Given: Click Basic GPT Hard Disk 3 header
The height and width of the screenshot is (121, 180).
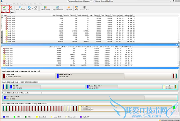Looking at the screenshot, I should pos(25,104).
